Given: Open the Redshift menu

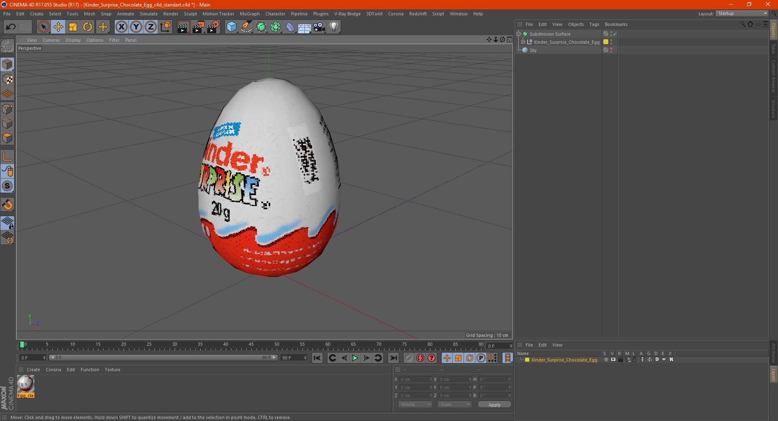Looking at the screenshot, I should click(x=418, y=14).
